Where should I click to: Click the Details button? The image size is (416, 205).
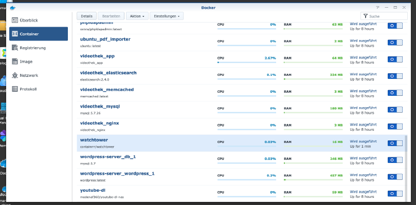point(87,16)
